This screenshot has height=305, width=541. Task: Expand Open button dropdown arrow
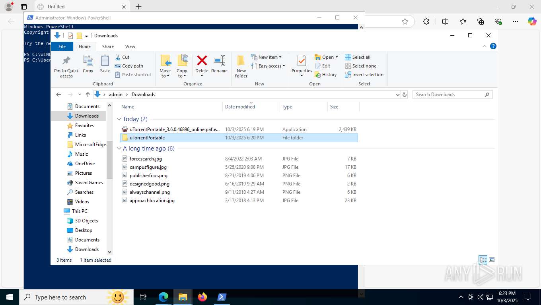point(337,57)
